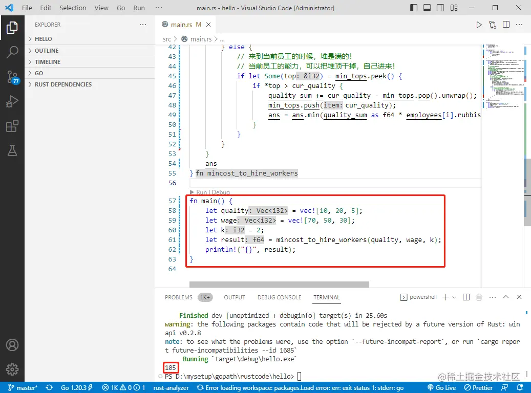Open terminal launch profile dropdown arrow
This screenshot has width=531, height=393.
454,297
